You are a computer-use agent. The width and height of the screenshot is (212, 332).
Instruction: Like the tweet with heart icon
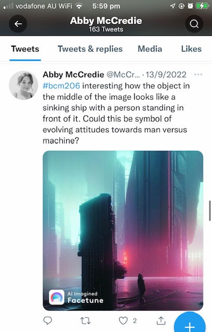tap(123, 321)
